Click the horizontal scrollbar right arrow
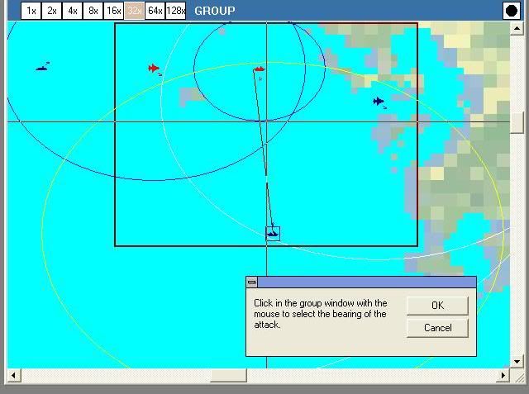The width and height of the screenshot is (529, 394). 503,375
